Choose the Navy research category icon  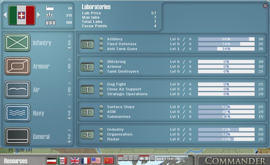(17, 113)
